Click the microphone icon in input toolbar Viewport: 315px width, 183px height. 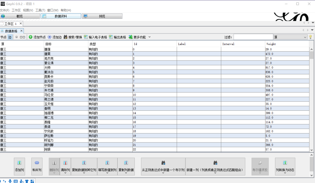pyautogui.click(x=10, y=181)
